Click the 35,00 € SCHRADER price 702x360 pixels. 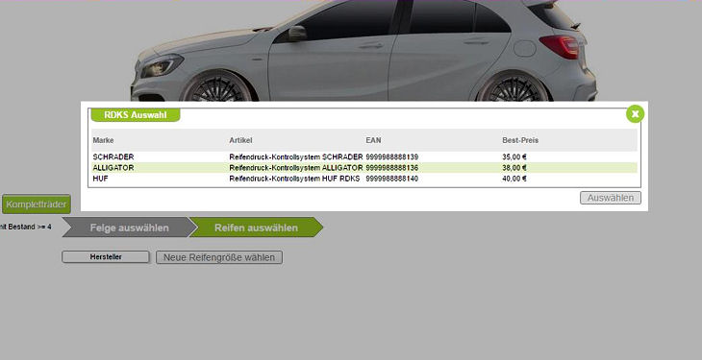click(514, 157)
